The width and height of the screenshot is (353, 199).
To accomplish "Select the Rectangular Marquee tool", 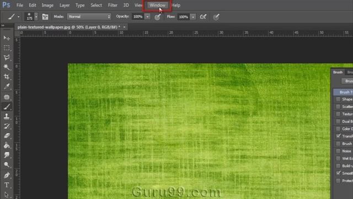I will coord(7,48).
